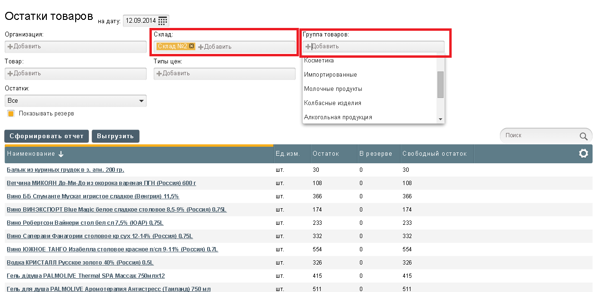Remove the Склад №2 tag
Screen dimensions: 594x292
[x=192, y=46]
